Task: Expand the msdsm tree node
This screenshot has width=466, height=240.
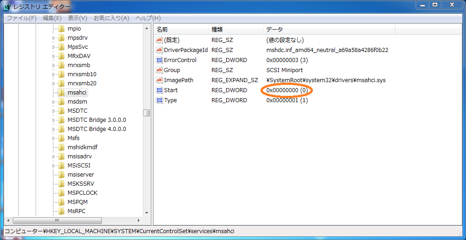Action: [54, 102]
